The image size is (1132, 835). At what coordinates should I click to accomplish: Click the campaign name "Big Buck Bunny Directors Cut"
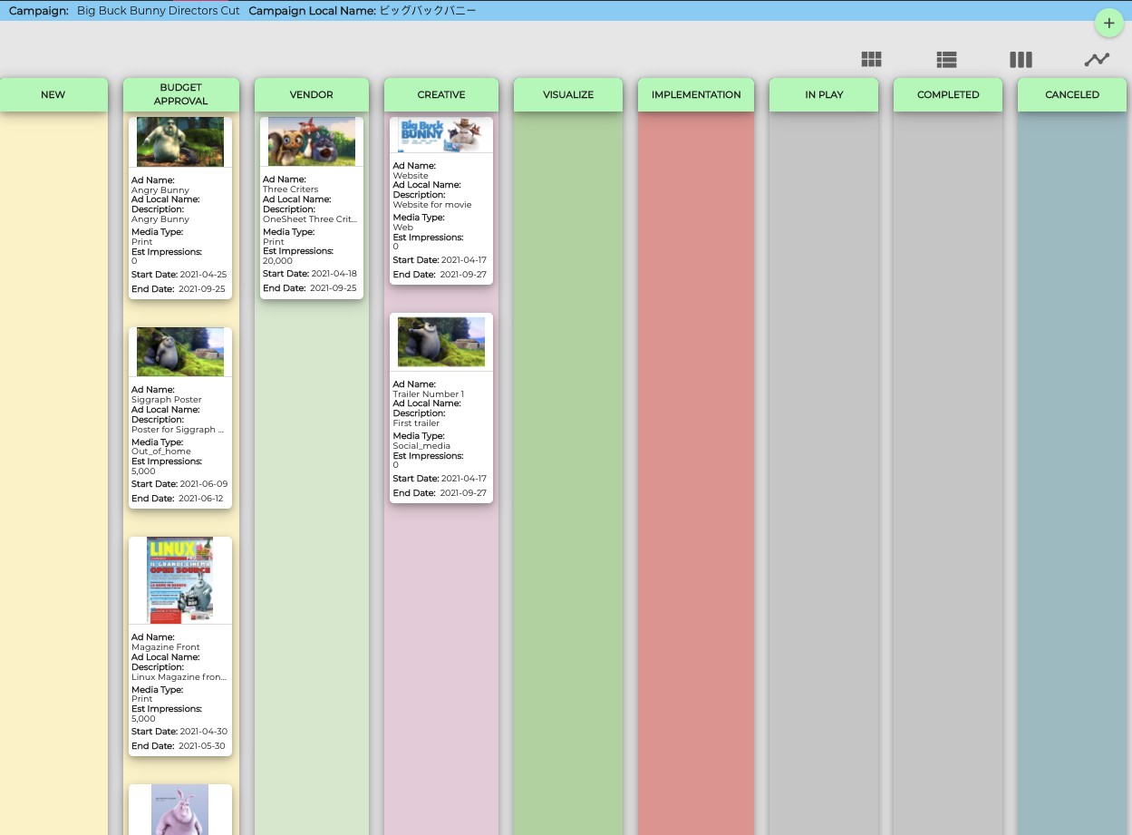(x=159, y=11)
